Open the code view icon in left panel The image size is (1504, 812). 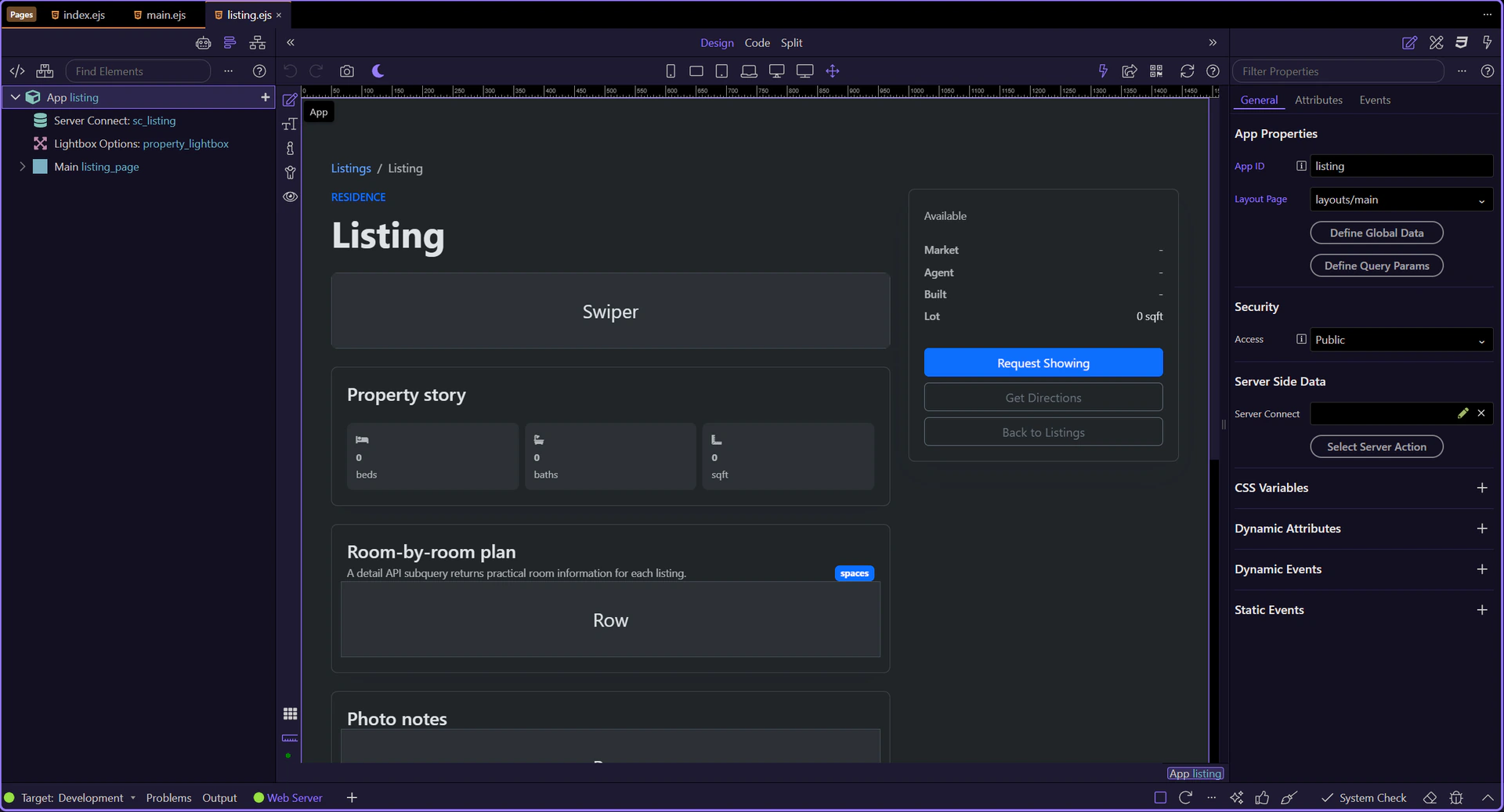point(17,71)
